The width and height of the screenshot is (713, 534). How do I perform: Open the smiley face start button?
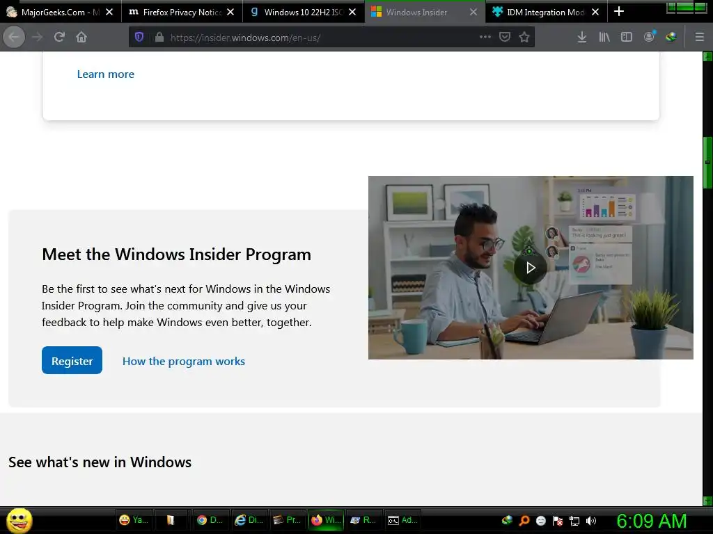pyautogui.click(x=19, y=520)
